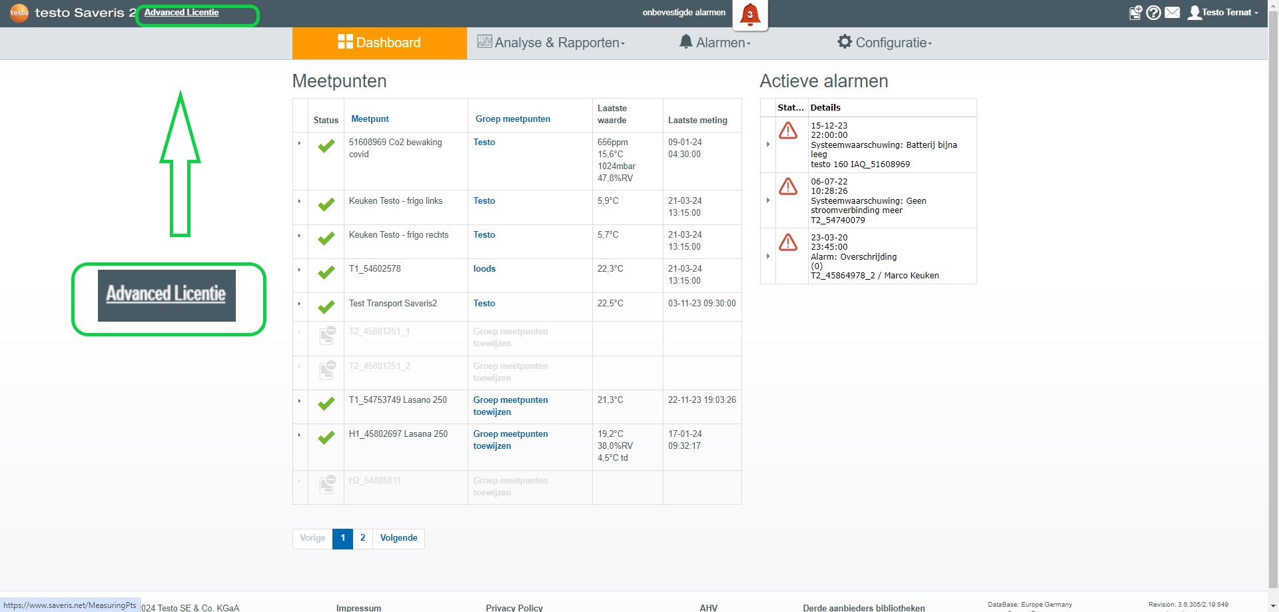This screenshot has height=612, width=1279.
Task: Click the page scrollbar up arrow
Action: (x=1273, y=5)
